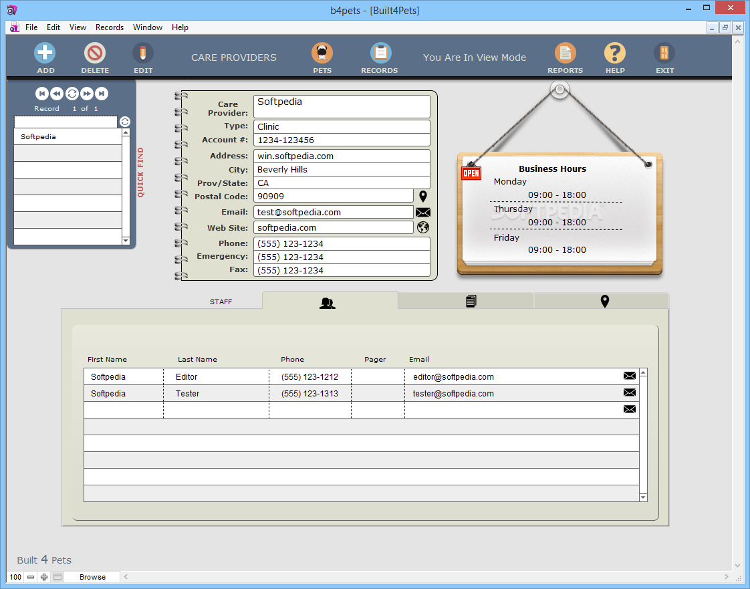Click the document window restore button
The image size is (750, 589).
[x=725, y=28]
